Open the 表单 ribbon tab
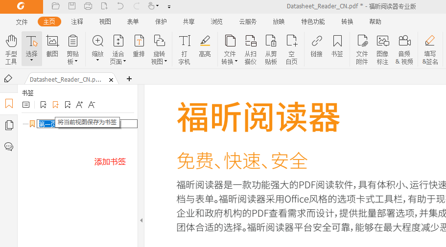Viewport: 446px width, 247px height. coord(133,22)
